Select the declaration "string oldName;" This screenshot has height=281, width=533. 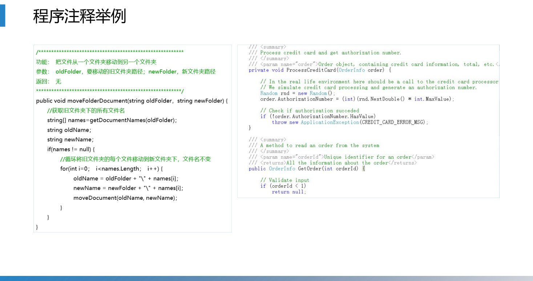[69, 130]
